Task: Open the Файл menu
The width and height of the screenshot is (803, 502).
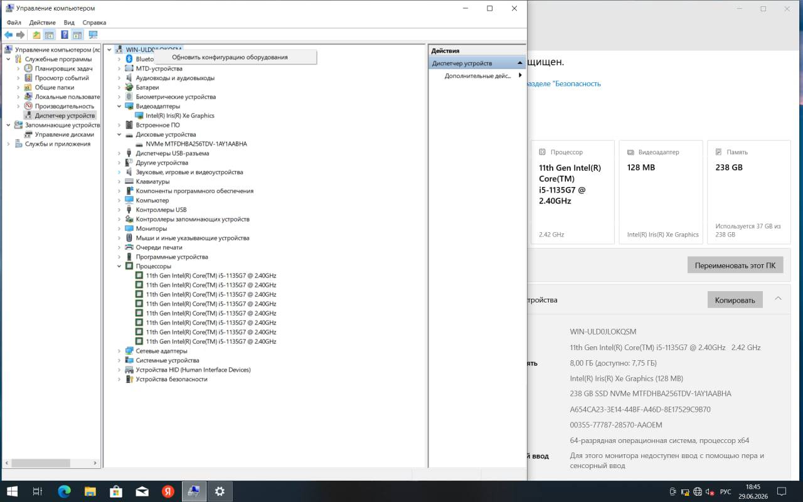Action: pos(14,23)
